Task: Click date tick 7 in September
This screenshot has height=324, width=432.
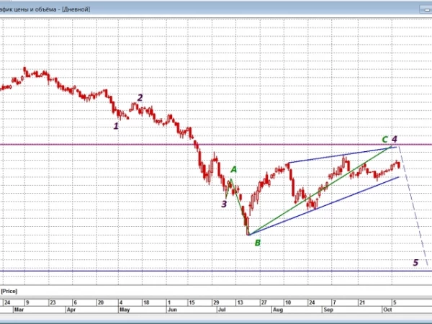Action: tap(334, 302)
